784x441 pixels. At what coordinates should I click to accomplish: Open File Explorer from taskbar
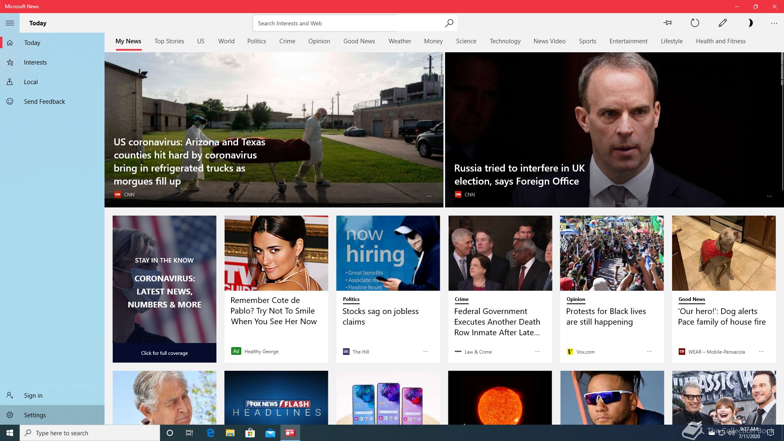[x=230, y=433]
